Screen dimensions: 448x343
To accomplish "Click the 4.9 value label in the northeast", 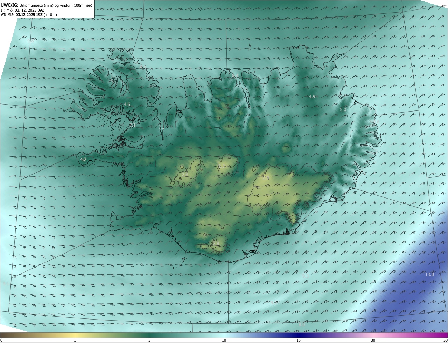I will point(312,96).
